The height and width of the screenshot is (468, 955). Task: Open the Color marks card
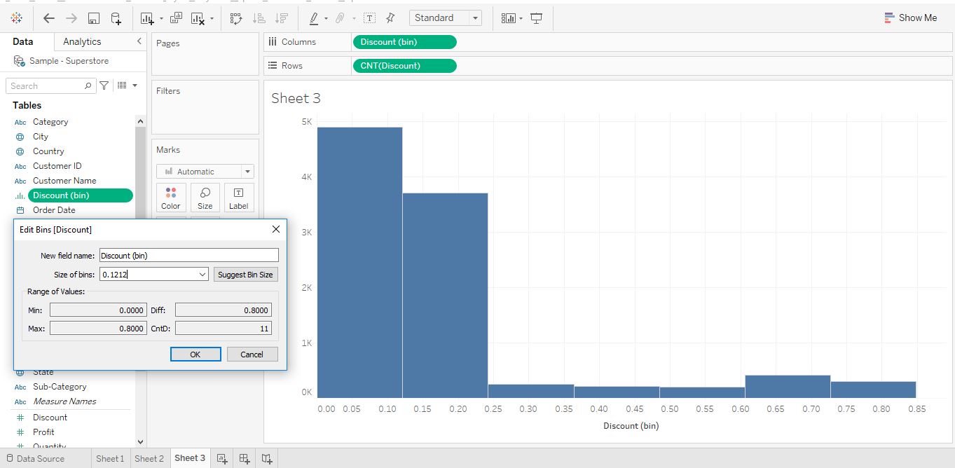pos(171,197)
